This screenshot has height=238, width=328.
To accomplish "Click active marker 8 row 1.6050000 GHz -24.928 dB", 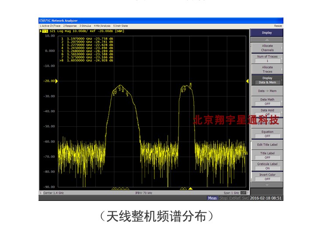I will 87,60.
